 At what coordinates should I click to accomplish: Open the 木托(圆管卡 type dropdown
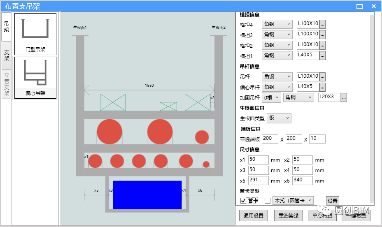(x=293, y=201)
